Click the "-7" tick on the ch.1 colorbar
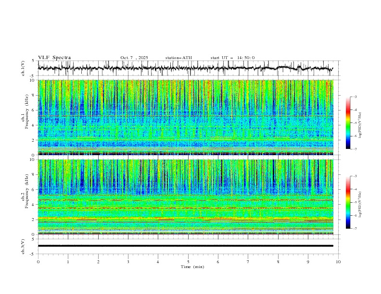Viewport: 381px width, 294px height. coord(355,149)
